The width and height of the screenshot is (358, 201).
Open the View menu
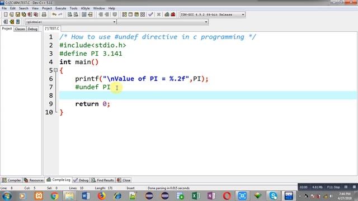coord(35,8)
